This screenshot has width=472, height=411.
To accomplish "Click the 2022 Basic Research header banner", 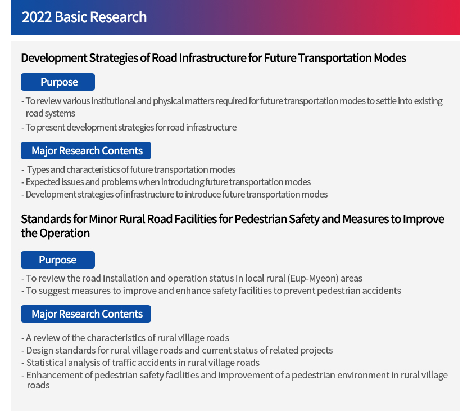I will coord(235,17).
